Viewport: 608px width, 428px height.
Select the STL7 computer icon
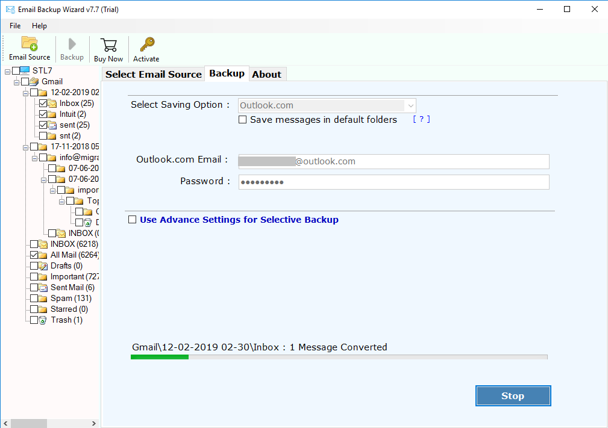click(25, 70)
